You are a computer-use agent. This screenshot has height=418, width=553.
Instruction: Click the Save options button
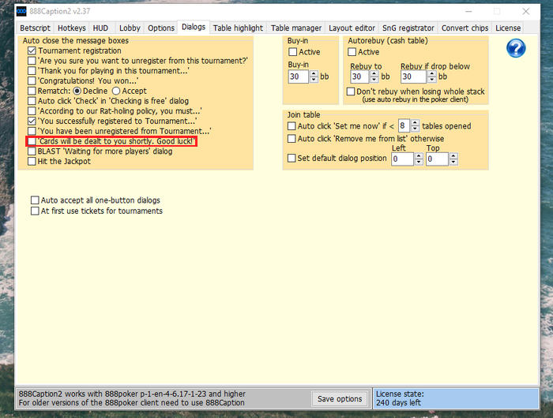coord(340,398)
